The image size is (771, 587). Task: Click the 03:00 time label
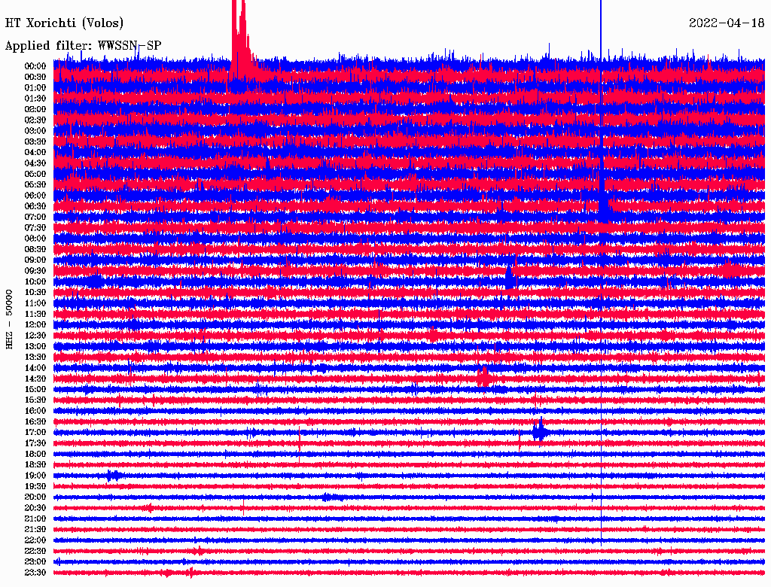(35, 131)
